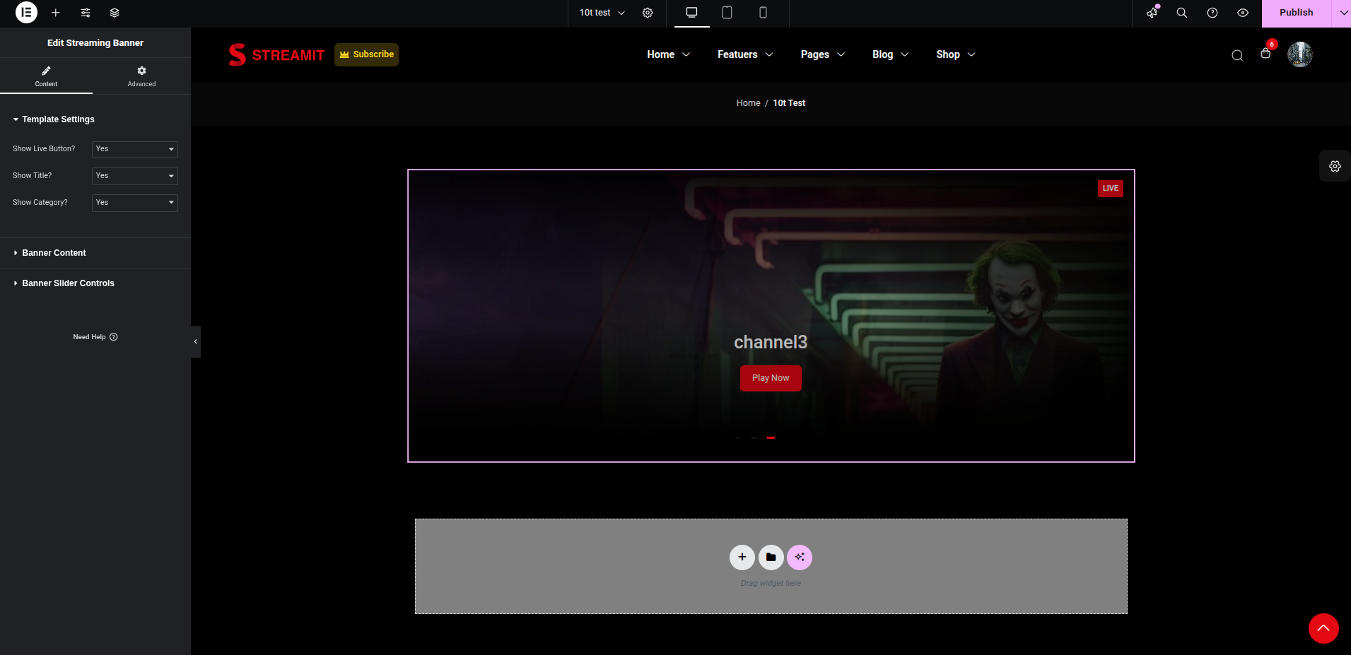
Task: Open the Pages menu
Action: pos(823,54)
